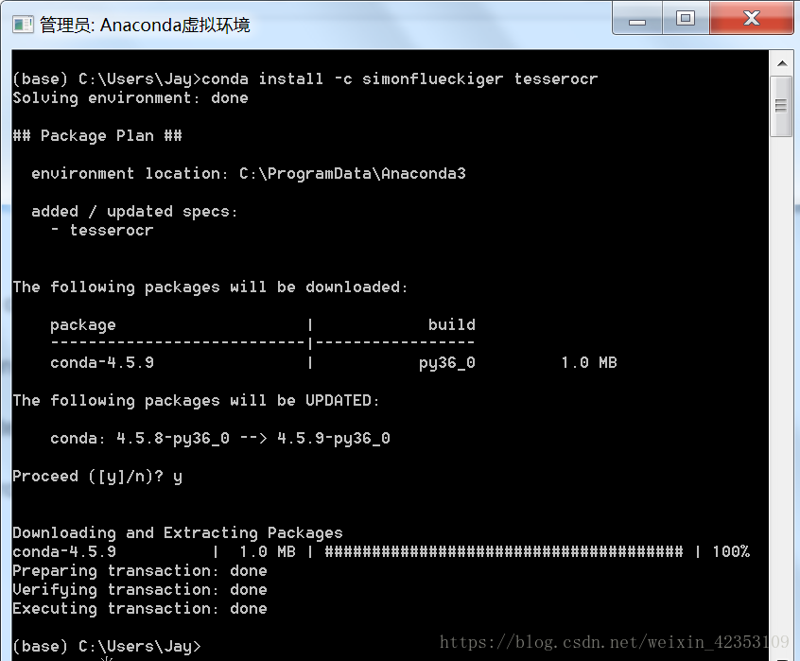Click 'The following packages will be downloaded:' line

click(x=210, y=287)
